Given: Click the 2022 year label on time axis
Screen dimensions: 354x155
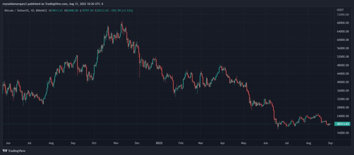Looking at the screenshot, I should tap(159, 143).
